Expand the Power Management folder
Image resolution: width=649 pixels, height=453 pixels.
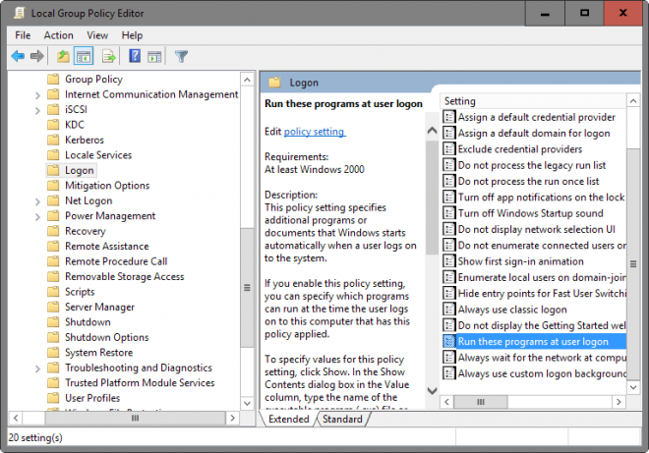(37, 216)
